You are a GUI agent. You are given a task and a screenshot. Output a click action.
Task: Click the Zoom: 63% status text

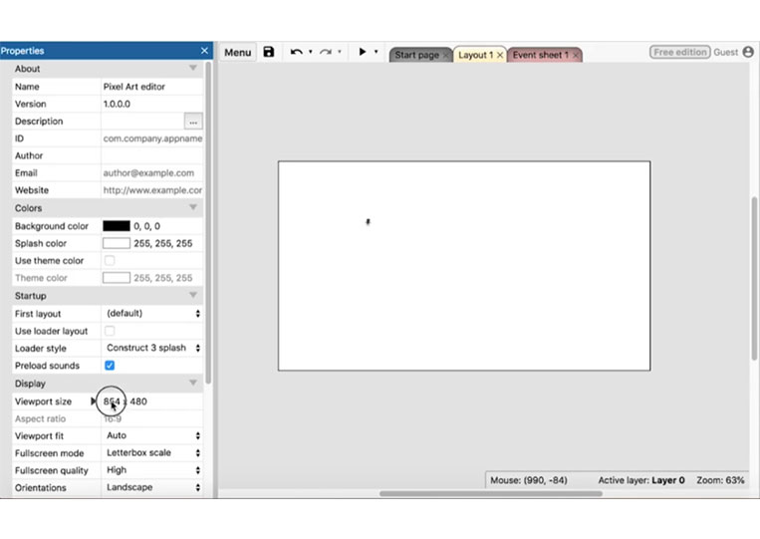720,480
